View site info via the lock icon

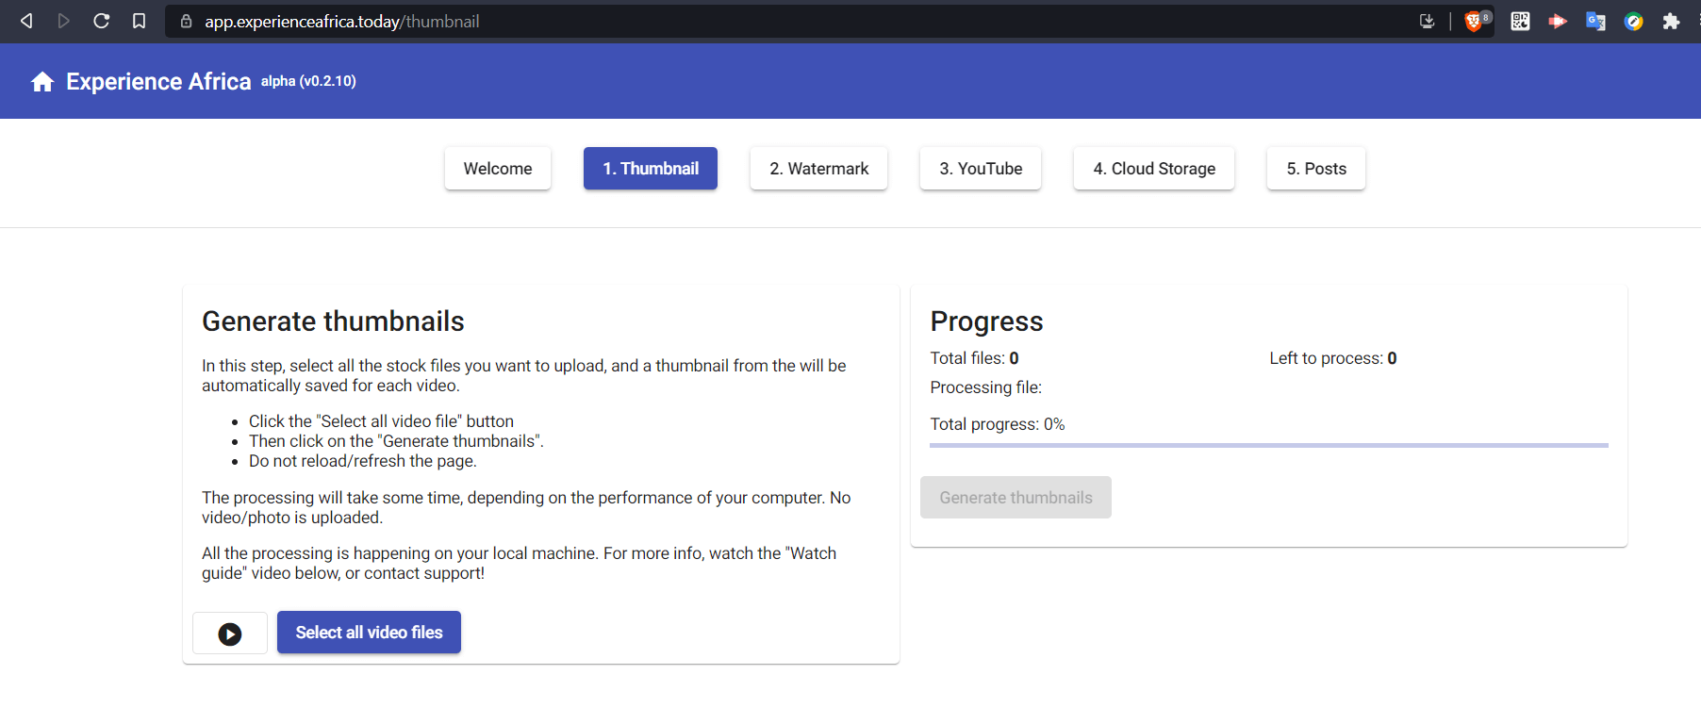click(187, 21)
